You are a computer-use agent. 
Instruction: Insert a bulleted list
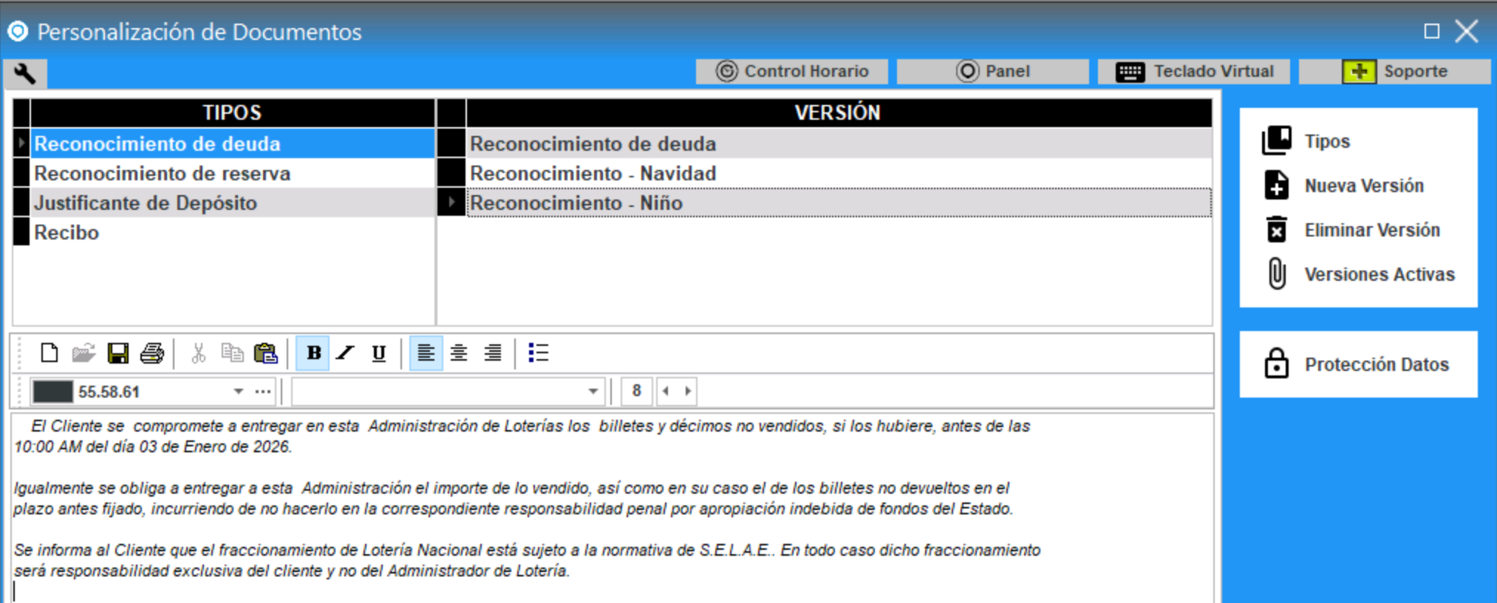539,353
